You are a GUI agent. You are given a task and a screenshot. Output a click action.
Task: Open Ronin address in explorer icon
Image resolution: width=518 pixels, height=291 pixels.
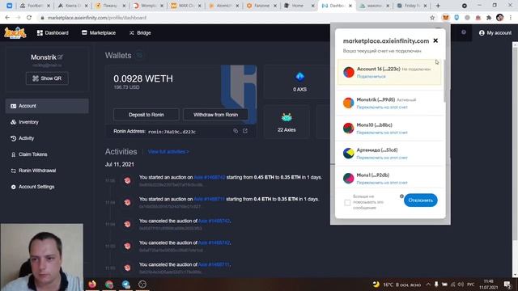[245, 131]
